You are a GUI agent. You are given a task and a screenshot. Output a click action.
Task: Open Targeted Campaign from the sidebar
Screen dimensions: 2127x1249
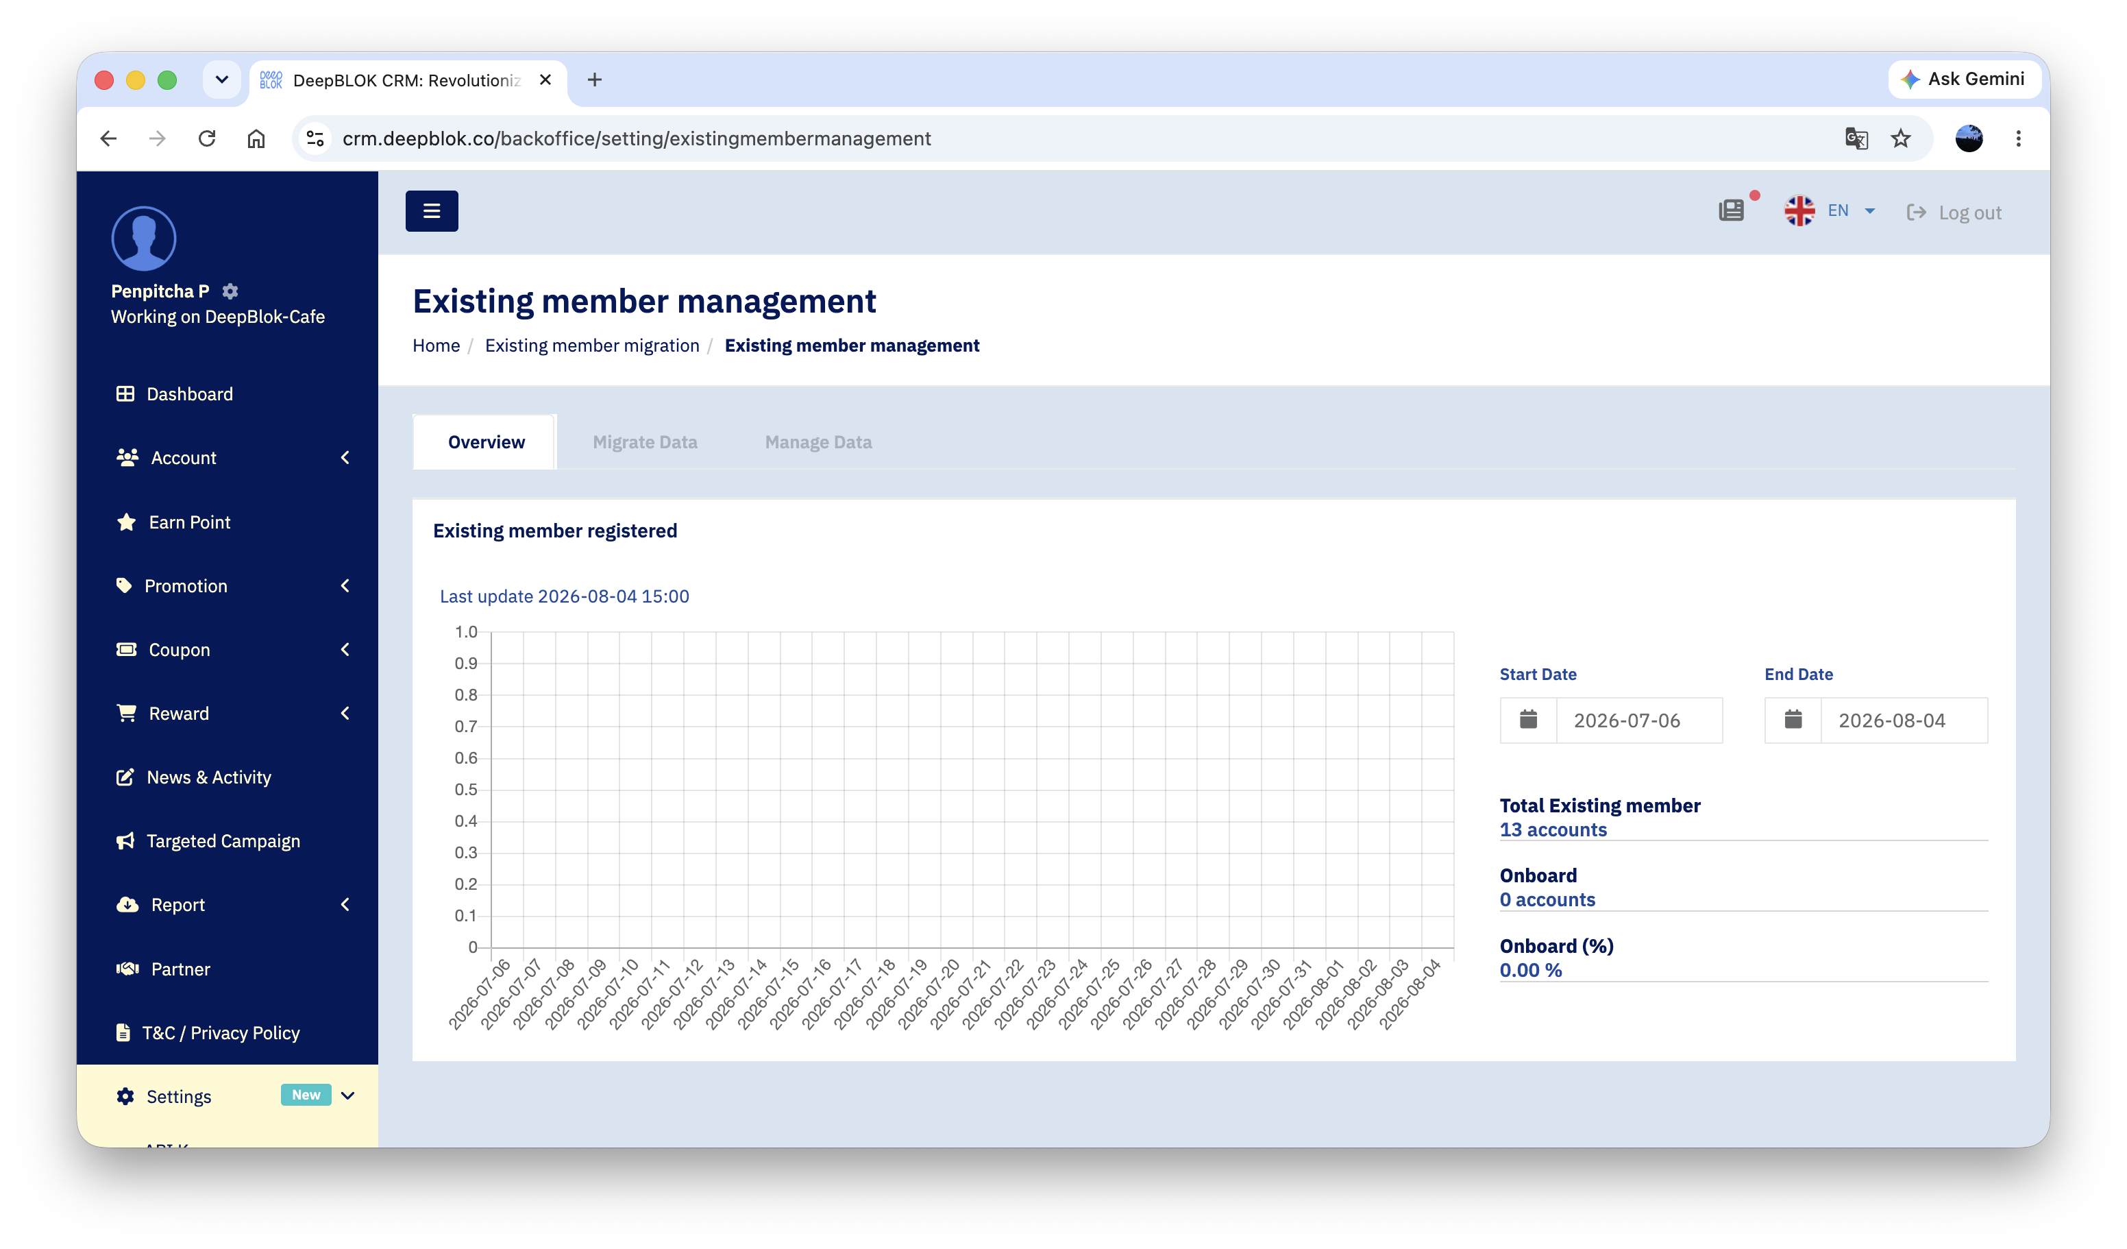pos(223,841)
